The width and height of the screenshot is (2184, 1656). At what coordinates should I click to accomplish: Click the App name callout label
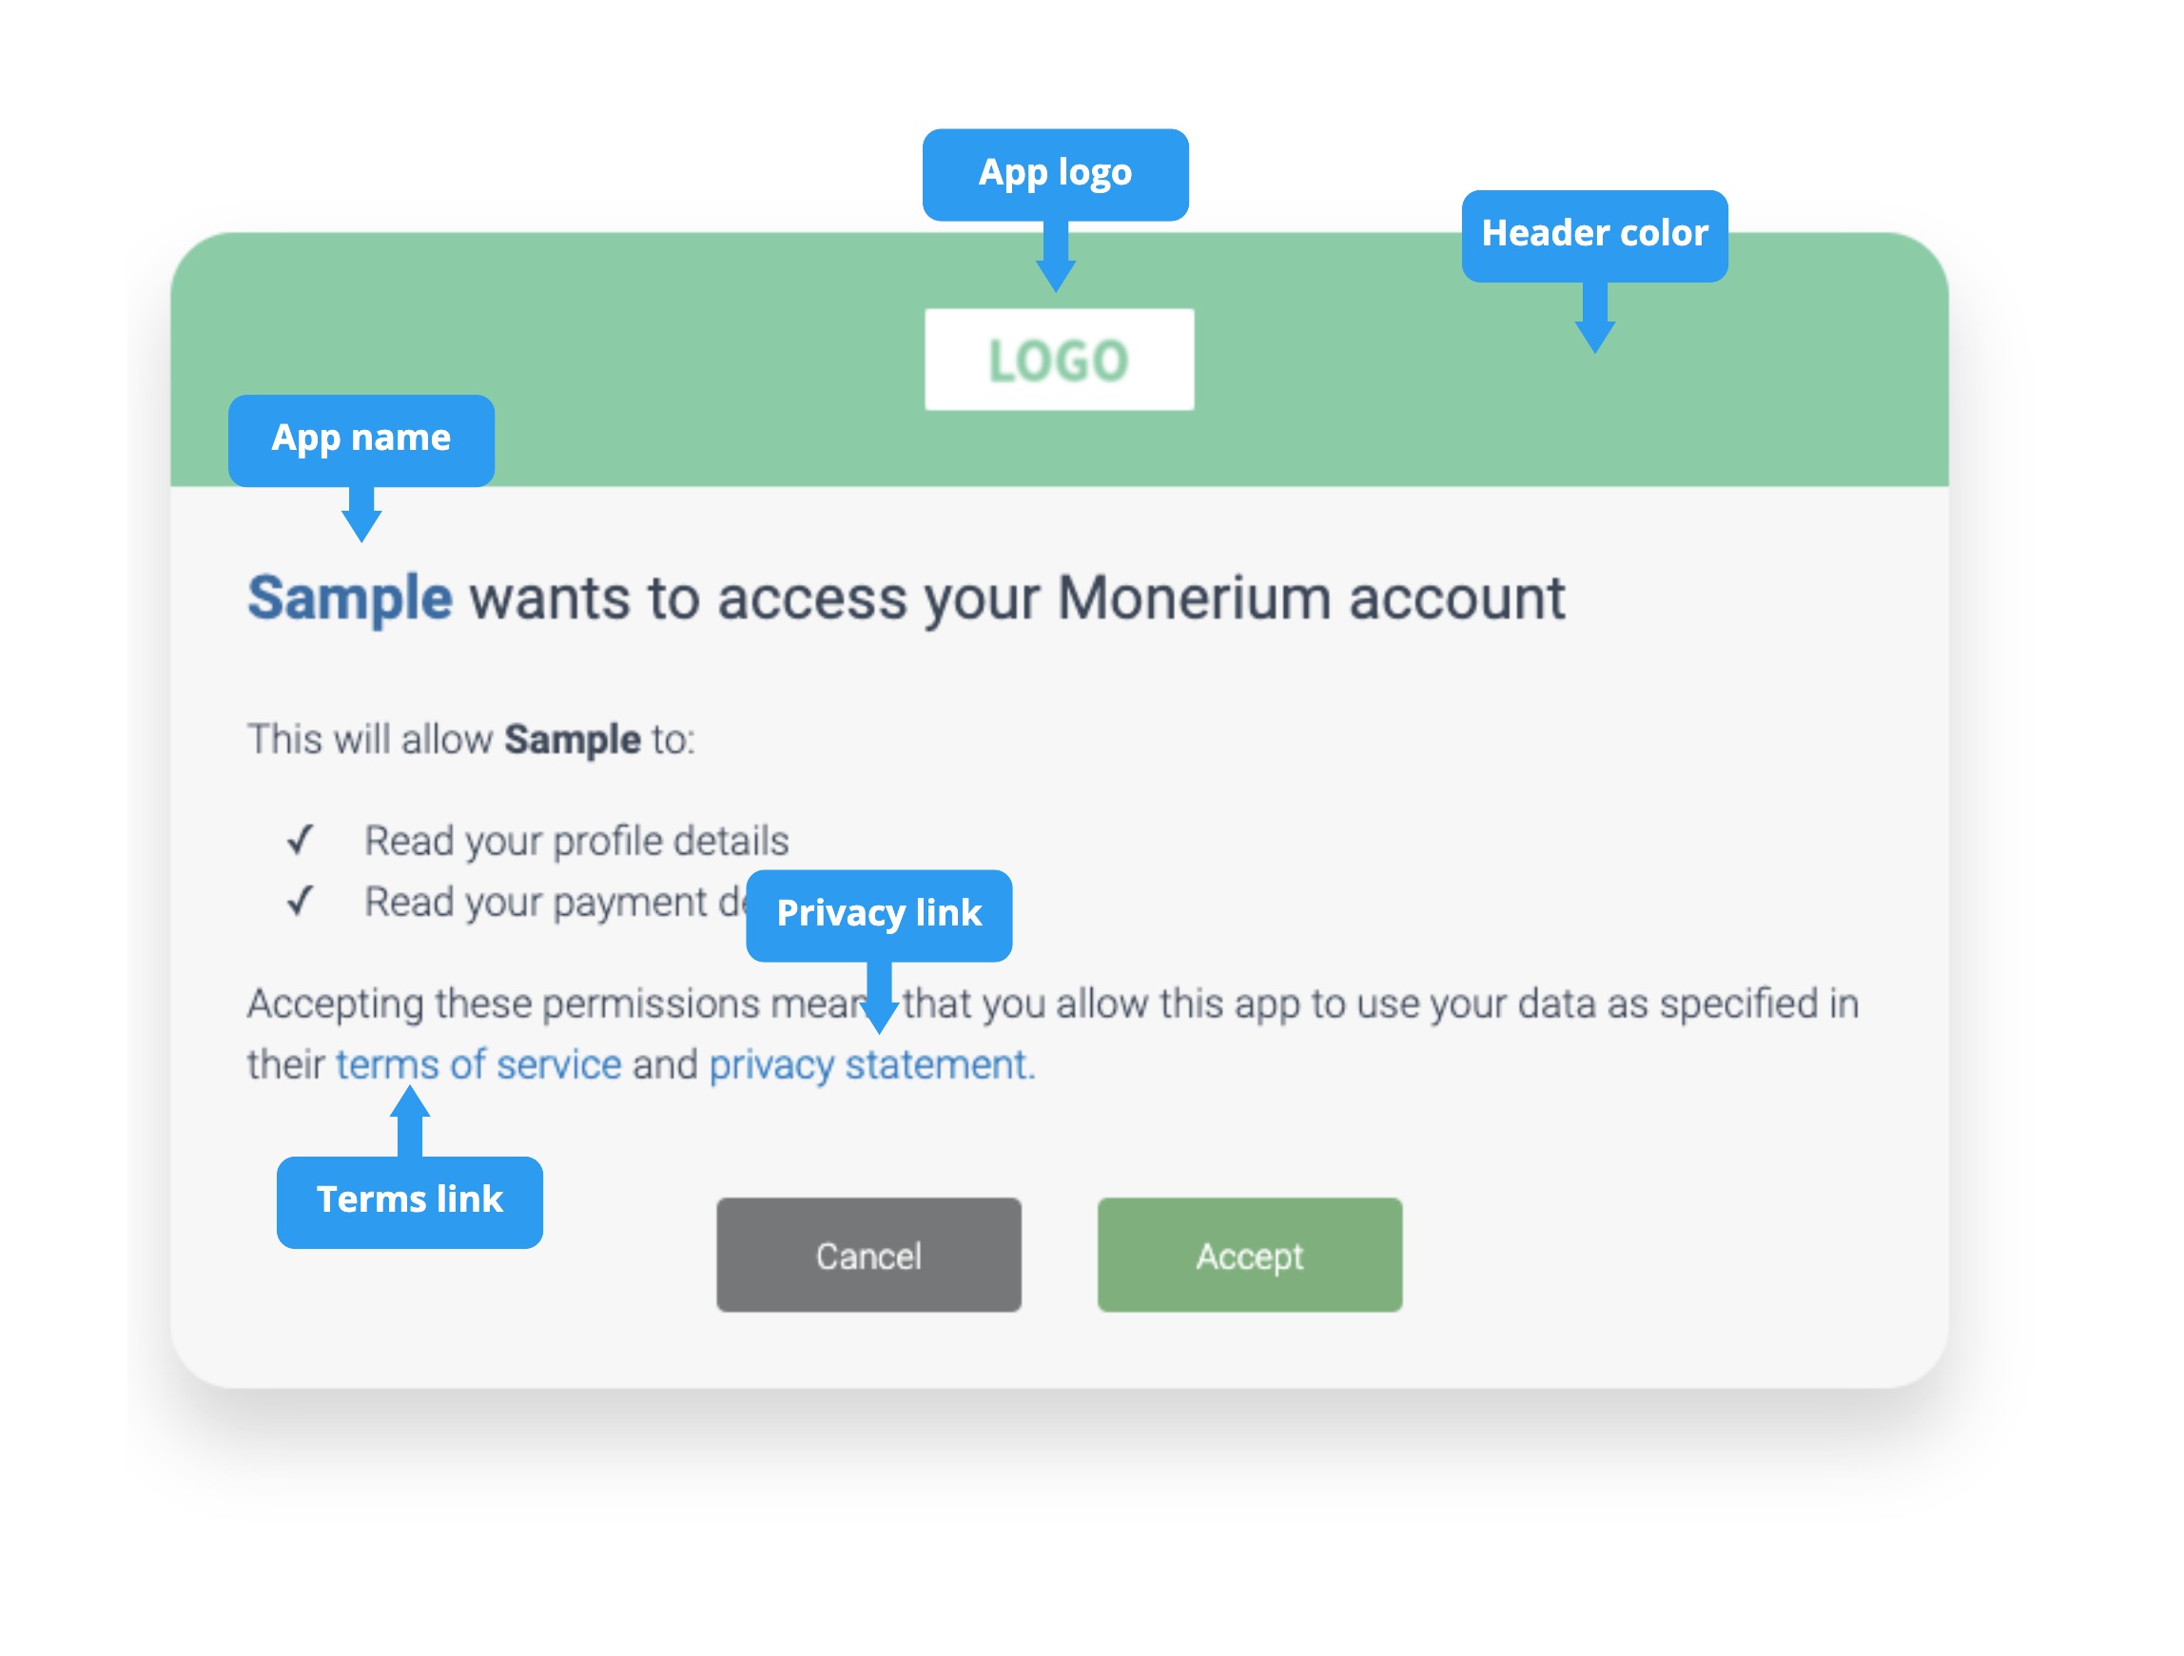(x=361, y=438)
